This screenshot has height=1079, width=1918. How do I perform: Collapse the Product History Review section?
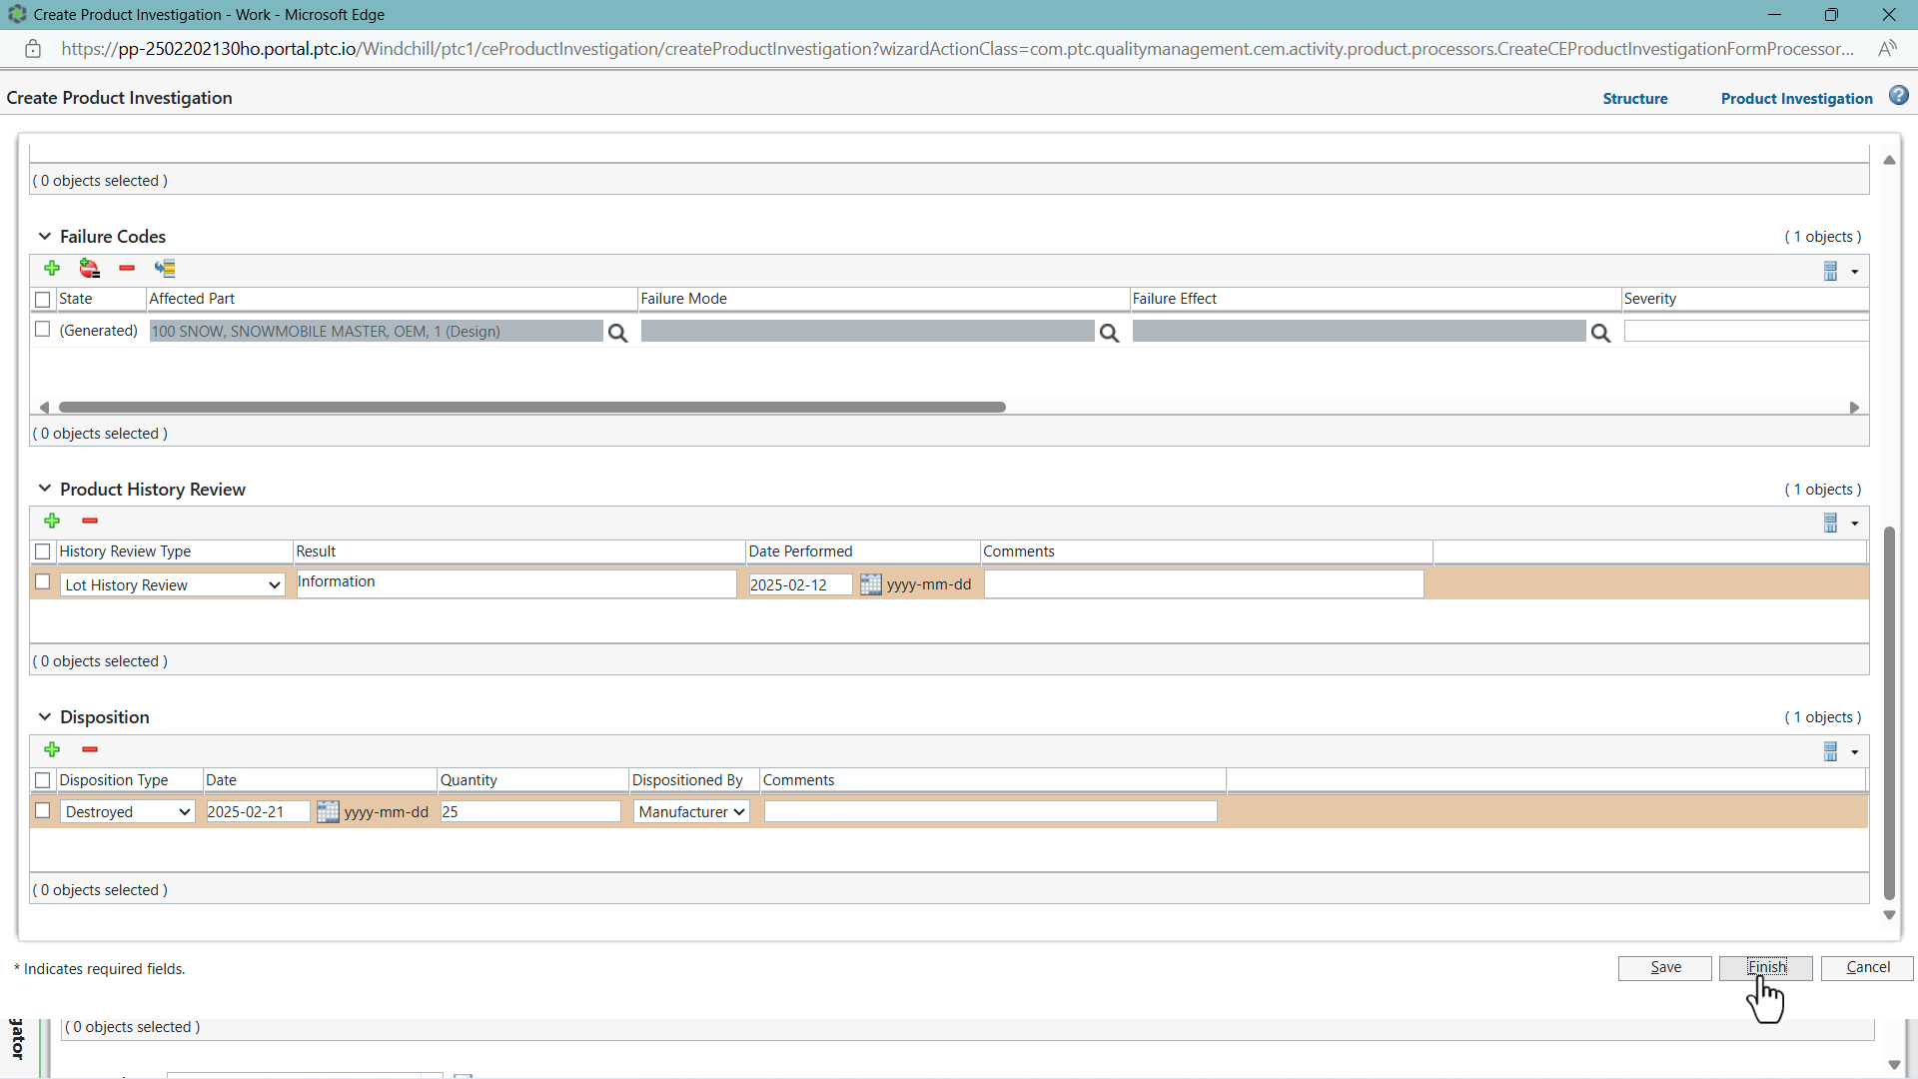point(44,489)
